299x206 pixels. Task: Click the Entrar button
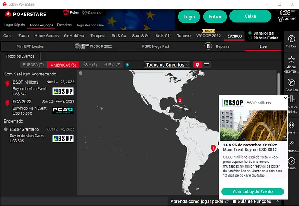point(215,17)
